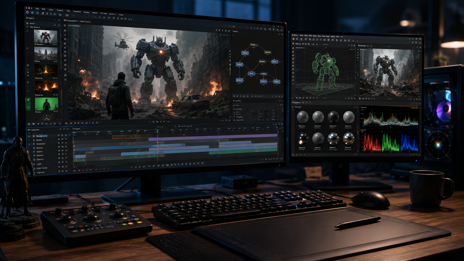Toggle visibility of the Smoke layer
The image size is (464, 261).
[34, 148]
